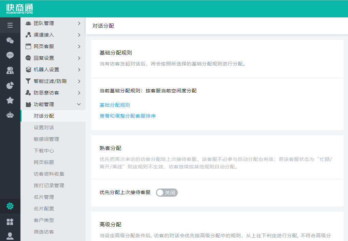This screenshot has height=241, width=348.
Task: Open the WeChat icon in left rail
Action: coord(10,41)
